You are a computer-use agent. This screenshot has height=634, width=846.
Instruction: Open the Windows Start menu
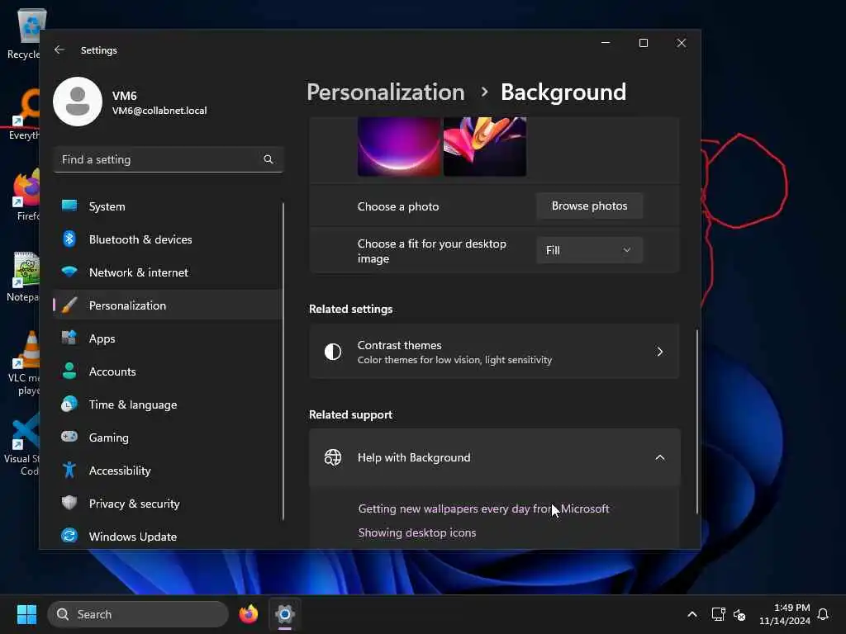26,614
